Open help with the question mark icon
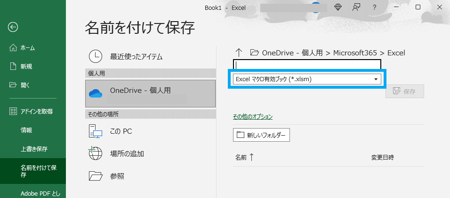 pos(375,8)
